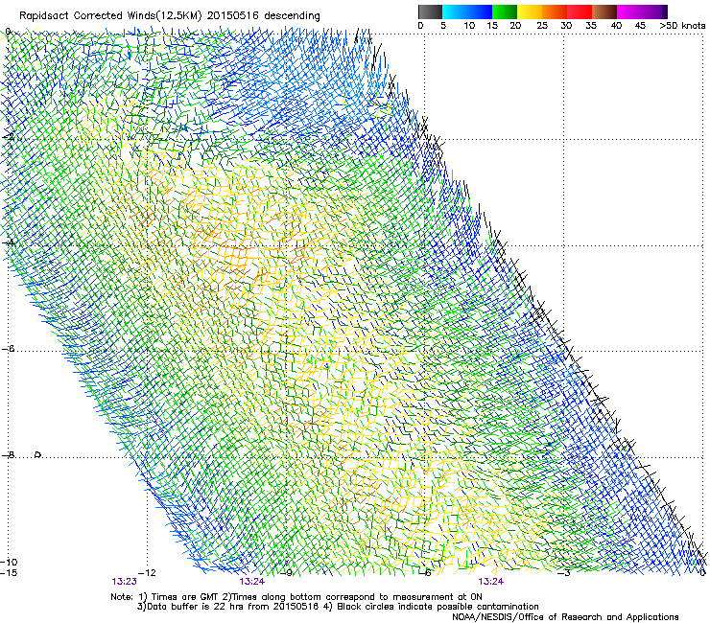Screen dimensions: 710x623
Task: Click the latitude label '-8' on left axis
Action: [8, 454]
